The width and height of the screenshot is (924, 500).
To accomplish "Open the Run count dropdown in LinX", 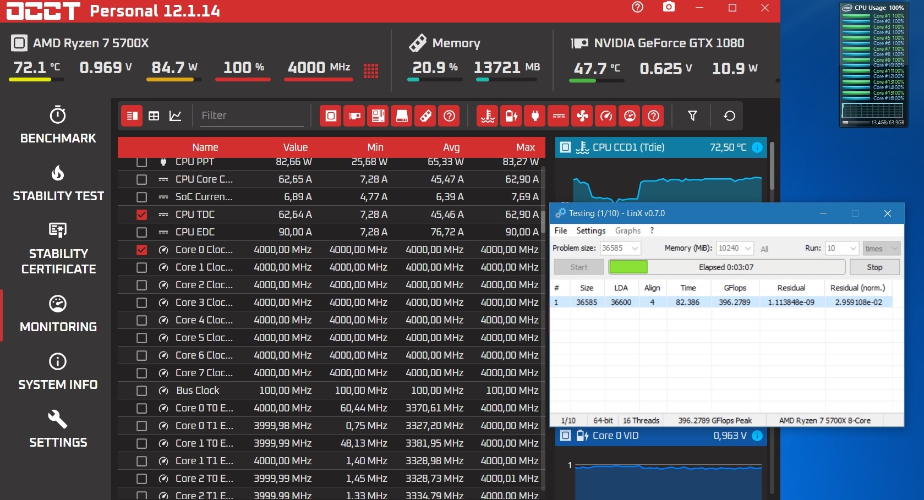I will (x=842, y=248).
